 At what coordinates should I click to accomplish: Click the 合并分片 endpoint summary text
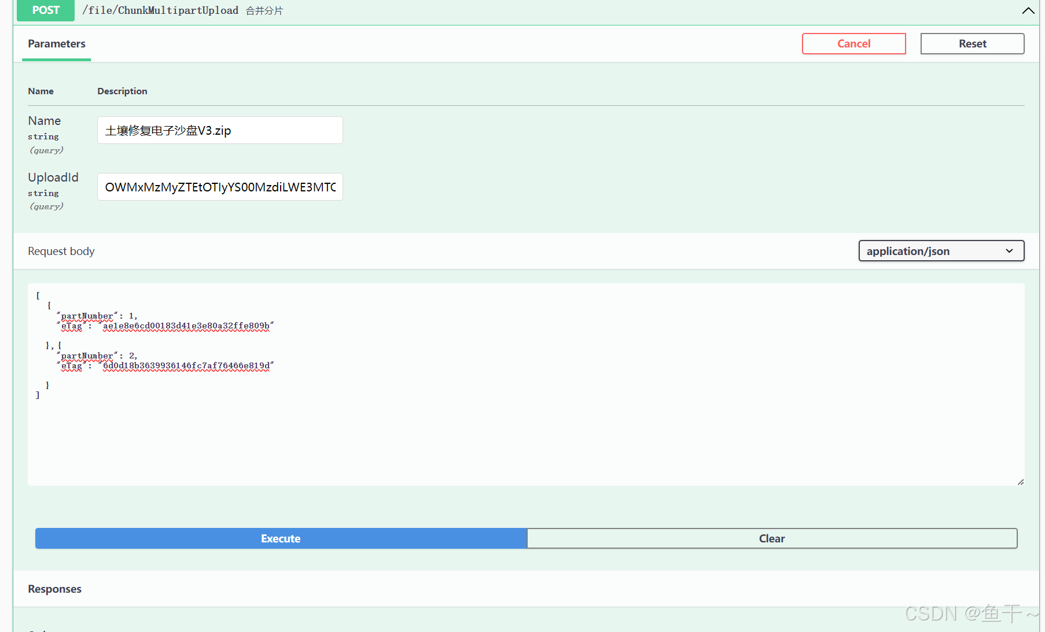264,11
